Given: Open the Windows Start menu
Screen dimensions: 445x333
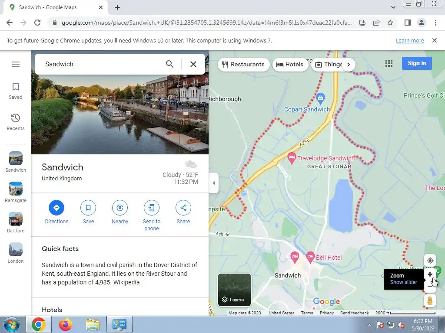Looking at the screenshot, I should [12, 324].
